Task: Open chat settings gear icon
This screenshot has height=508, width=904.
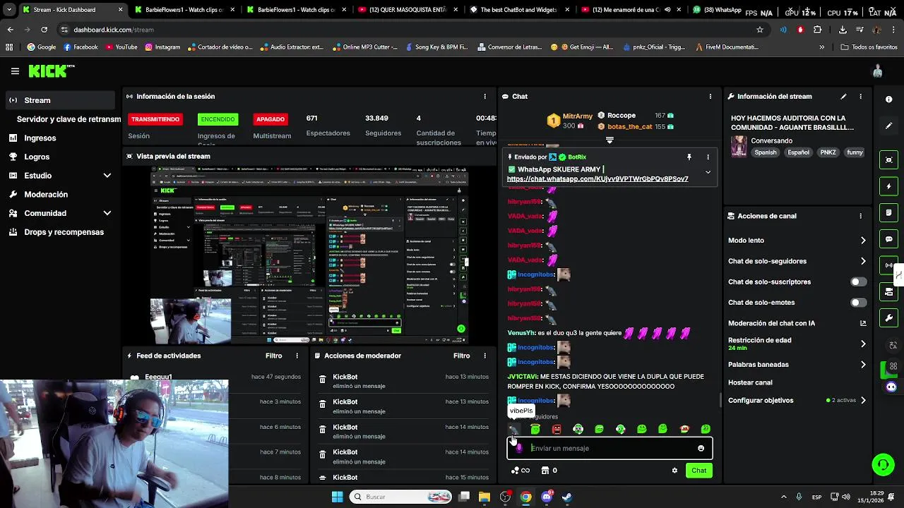Action: [x=674, y=471]
